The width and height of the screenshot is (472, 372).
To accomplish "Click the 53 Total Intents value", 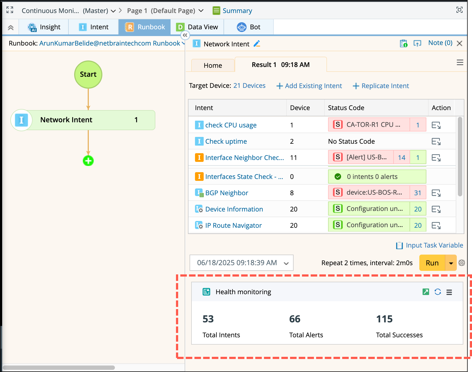I will [x=208, y=319].
